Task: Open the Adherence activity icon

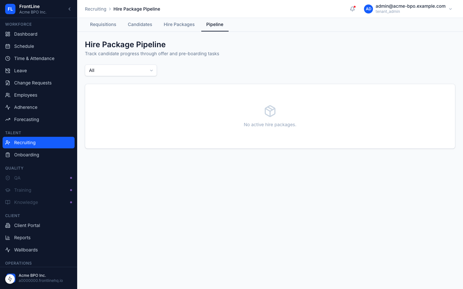Action: click(x=8, y=107)
